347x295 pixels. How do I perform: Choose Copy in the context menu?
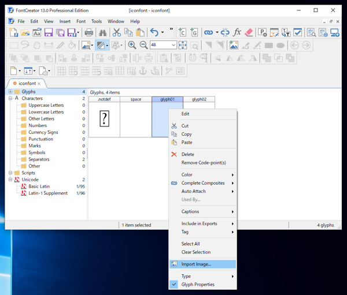203,134
